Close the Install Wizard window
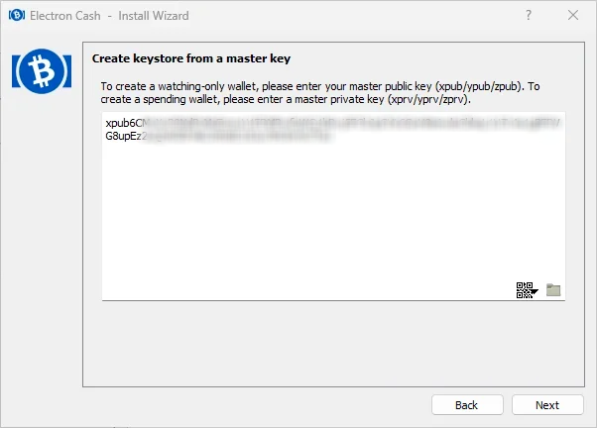This screenshot has height=428, width=597. pyautogui.click(x=573, y=15)
